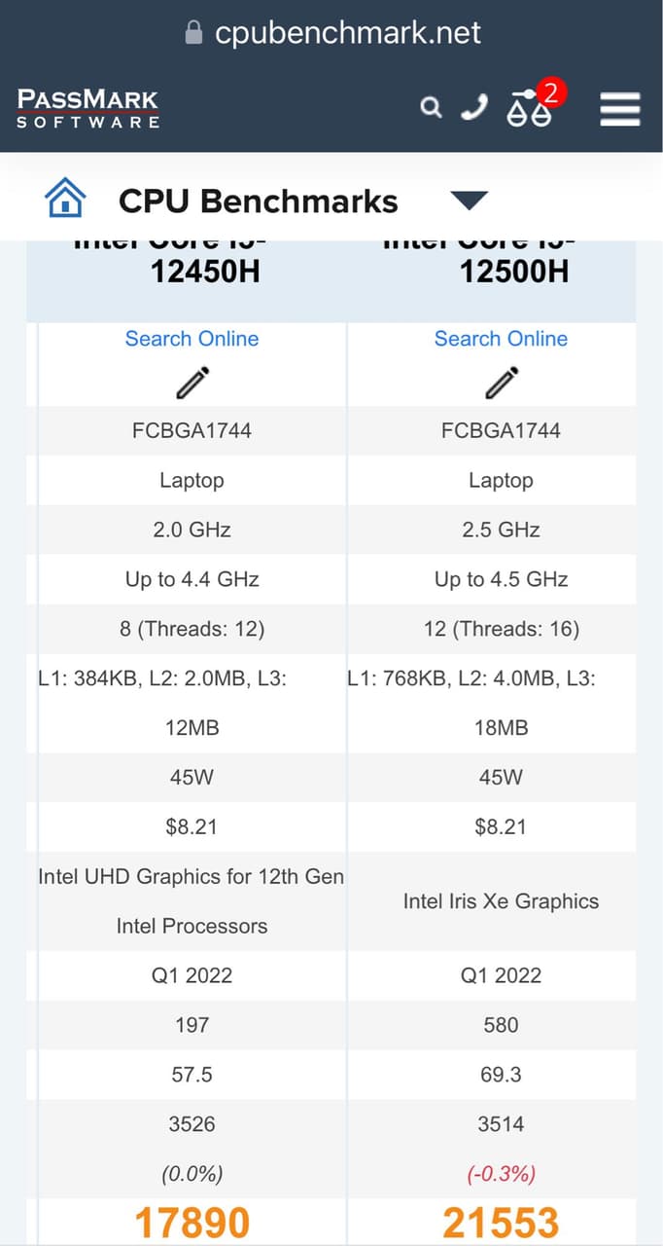Screen dimensions: 663x1246
Task: Select the Intel Iris Xe Graphics cell
Action: 501,901
